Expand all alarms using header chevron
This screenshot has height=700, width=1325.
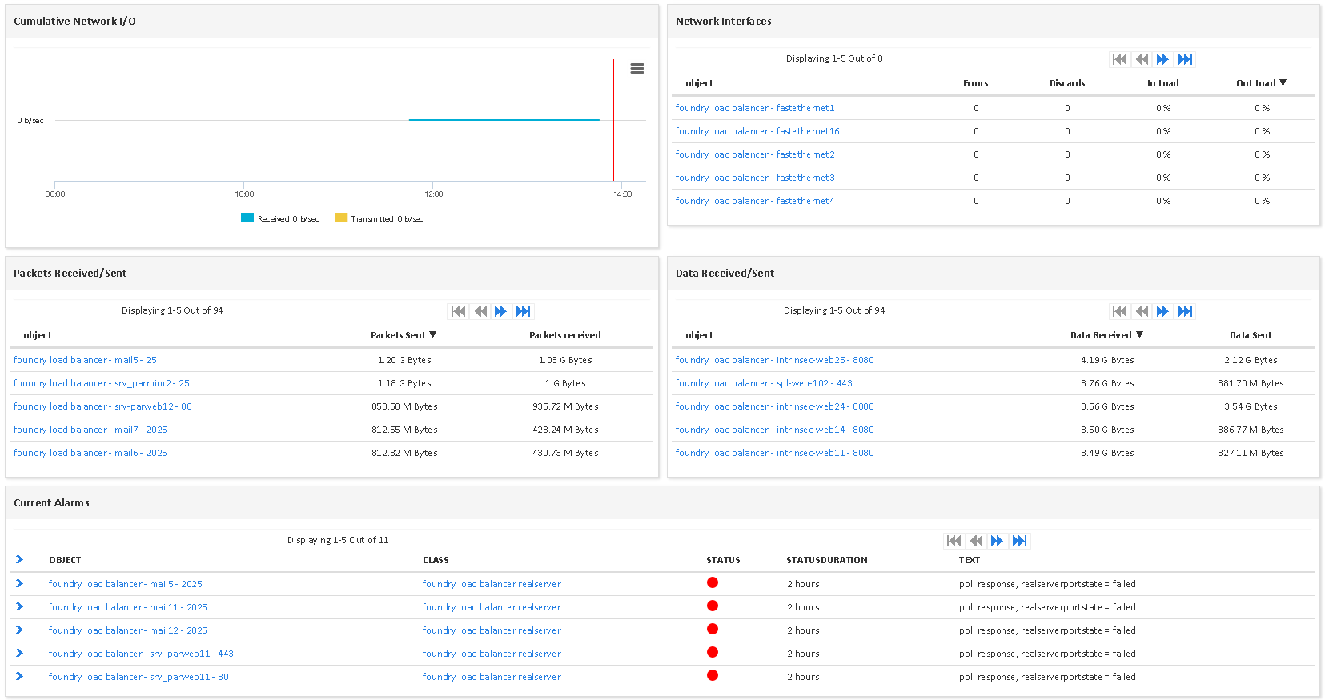pos(19,560)
